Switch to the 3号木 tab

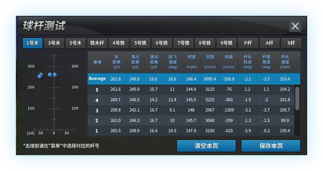point(54,43)
